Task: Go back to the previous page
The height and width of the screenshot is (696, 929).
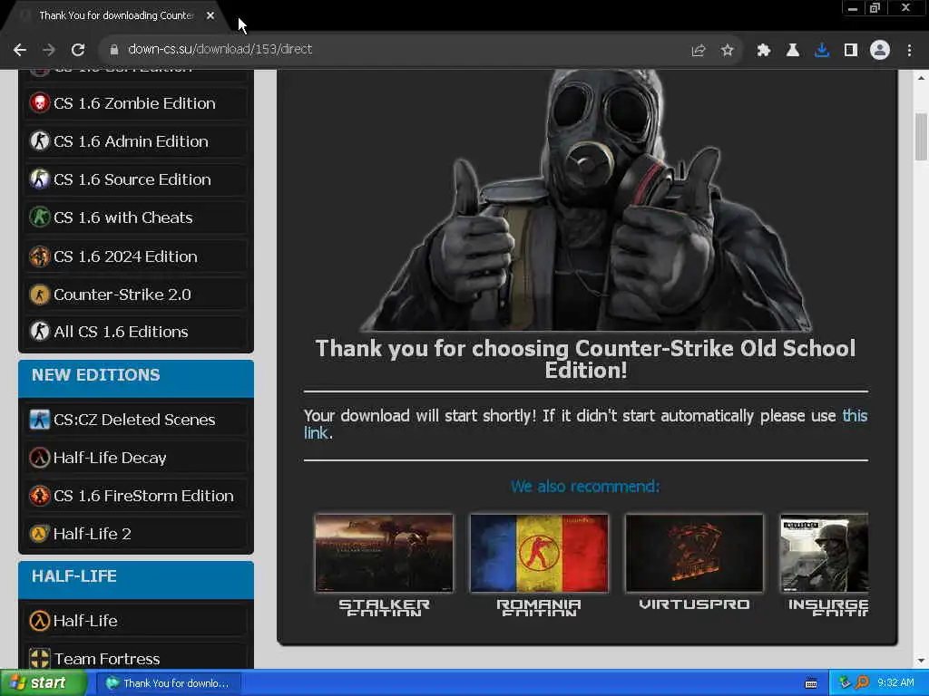Action: click(x=20, y=50)
